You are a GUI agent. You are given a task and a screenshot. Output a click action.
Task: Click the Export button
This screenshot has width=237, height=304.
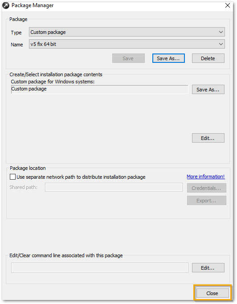point(207,201)
